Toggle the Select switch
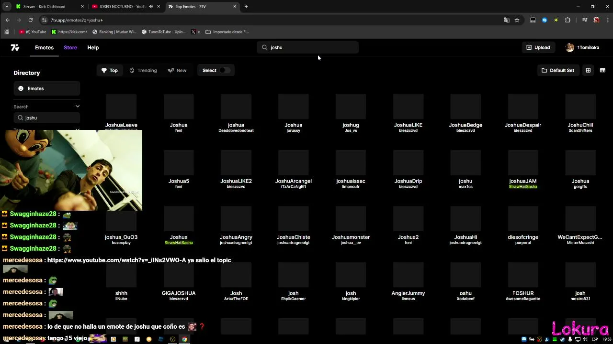Viewport: 613px width, 344px height. (x=224, y=70)
